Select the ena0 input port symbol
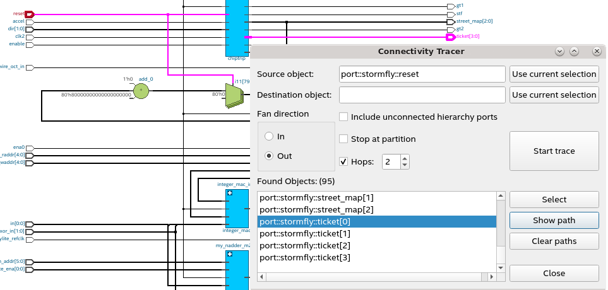 click(x=30, y=148)
